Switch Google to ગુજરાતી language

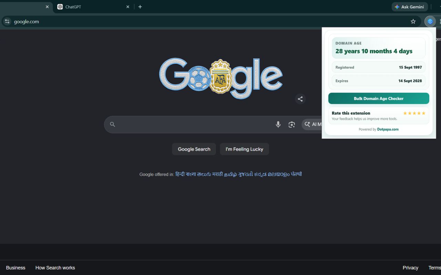point(246,174)
